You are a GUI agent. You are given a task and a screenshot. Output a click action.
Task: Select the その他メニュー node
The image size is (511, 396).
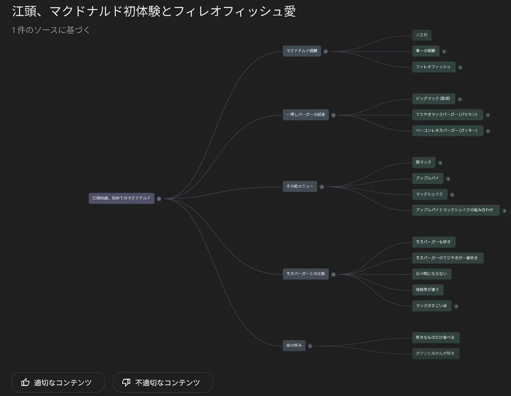click(300, 187)
